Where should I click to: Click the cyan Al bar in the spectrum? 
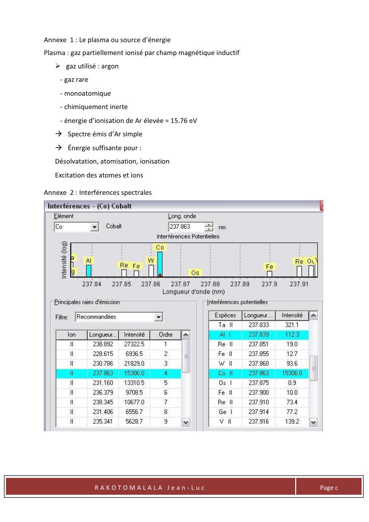[89, 270]
